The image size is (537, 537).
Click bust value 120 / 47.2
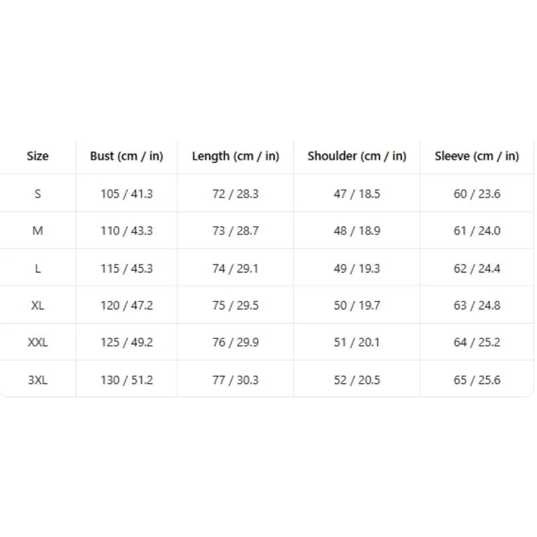[x=126, y=305]
